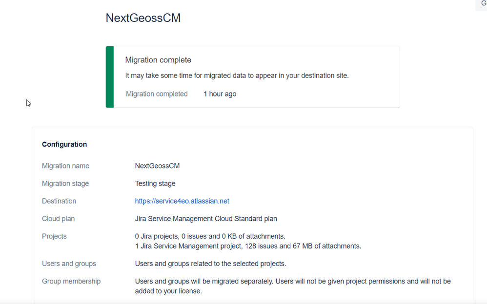Screen dimensions: 487x304
Task: Click the 'Testing stage' value
Action: (155, 184)
